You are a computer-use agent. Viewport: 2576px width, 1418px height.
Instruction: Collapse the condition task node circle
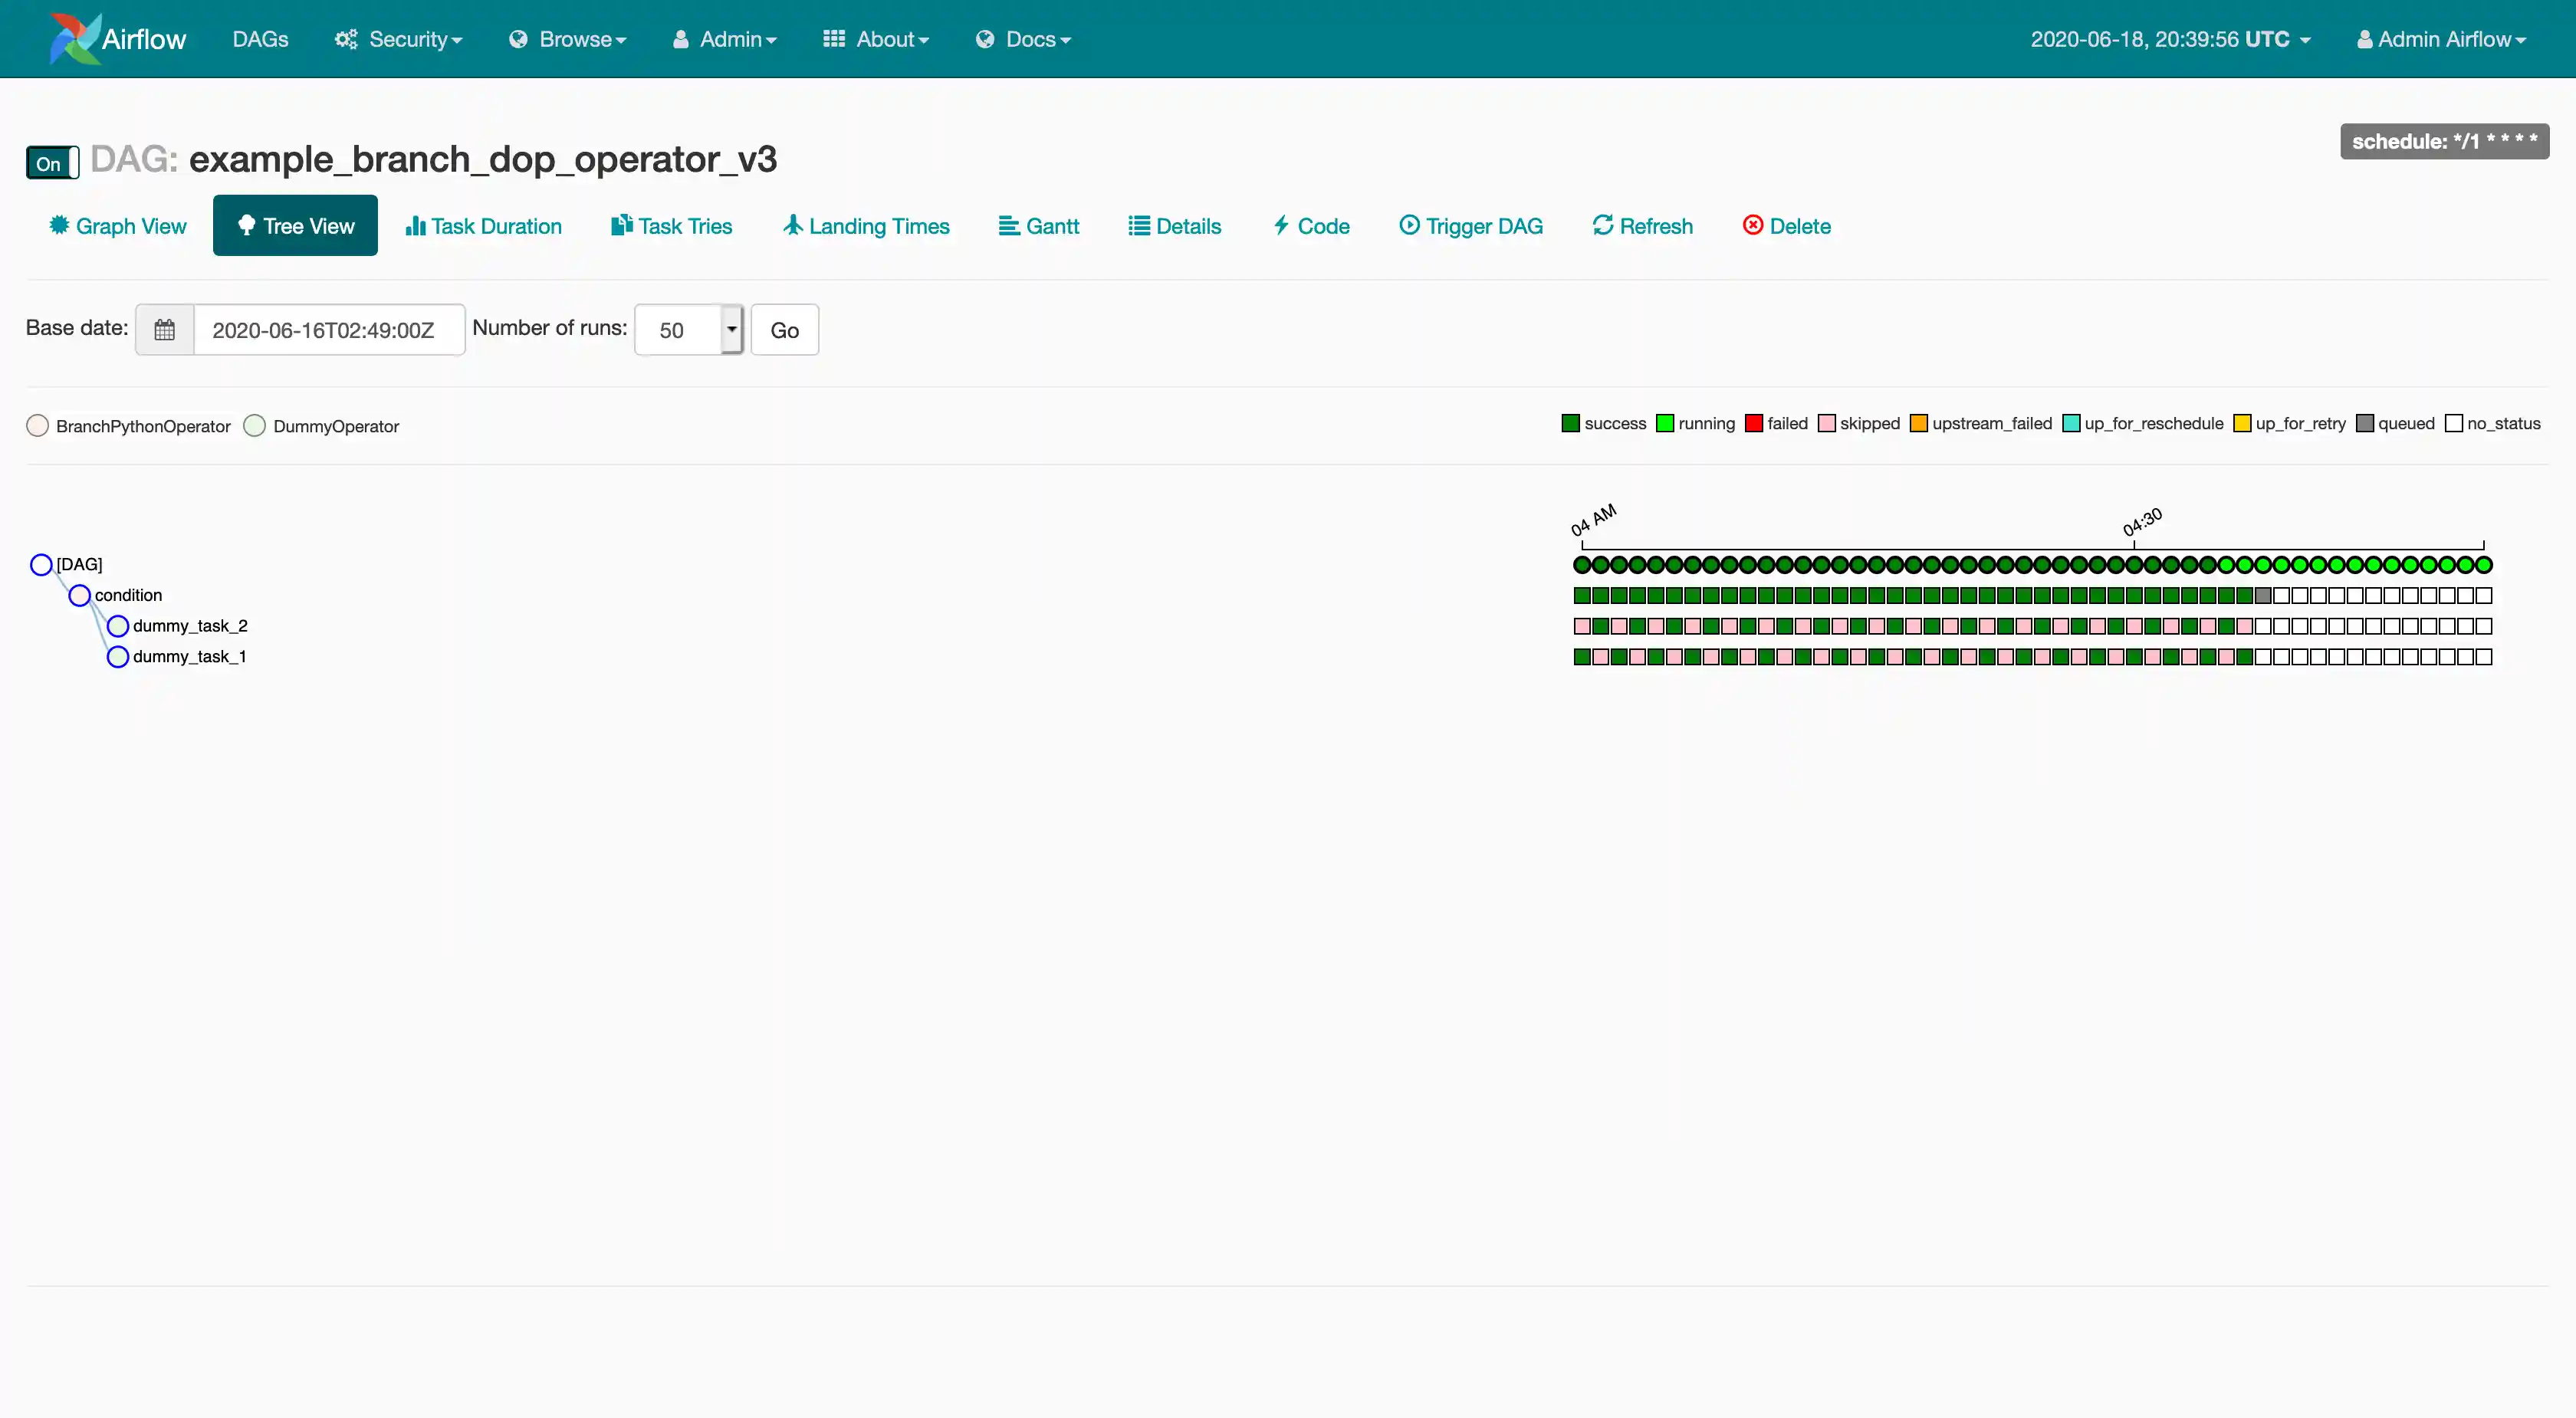pyautogui.click(x=79, y=596)
